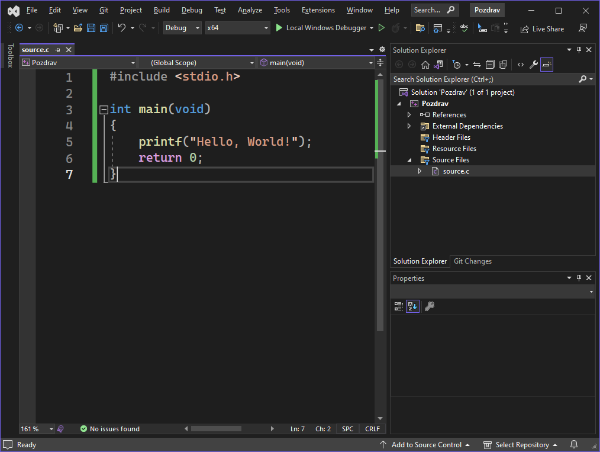Open the main(void) member dropdown

coord(316,62)
